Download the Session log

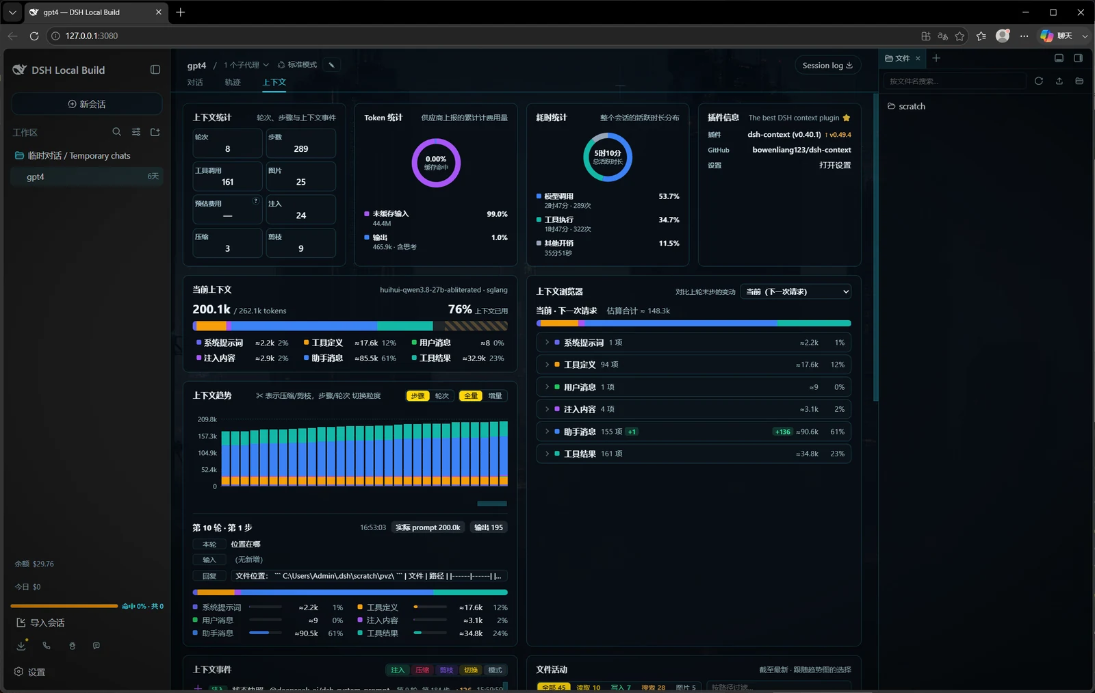tap(827, 65)
